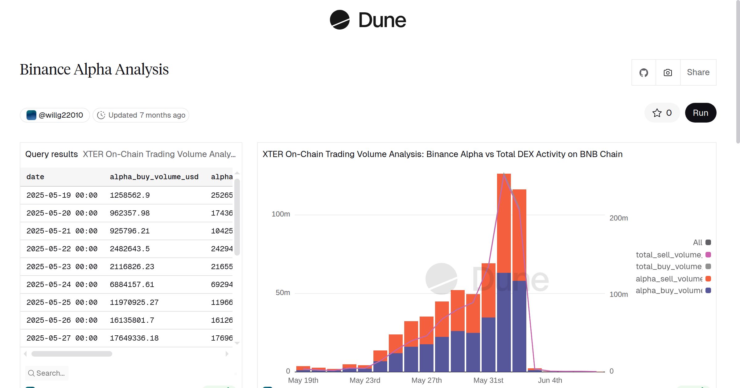740x388 pixels.
Task: Switch to the Query results tab
Action: (51, 154)
